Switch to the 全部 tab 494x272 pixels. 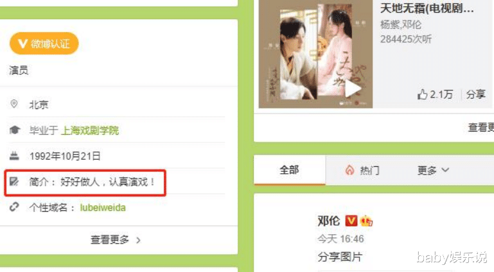pos(289,170)
